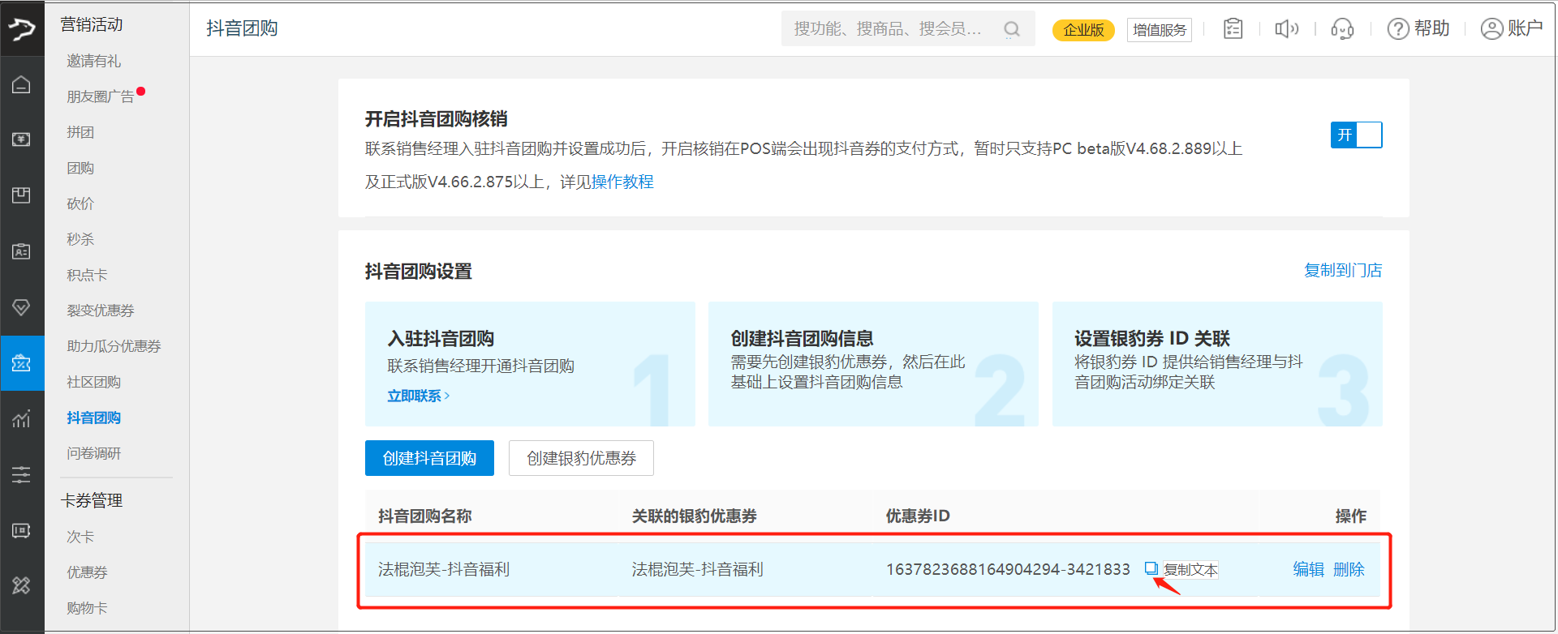Open the product box sidebar icon

coord(22,195)
